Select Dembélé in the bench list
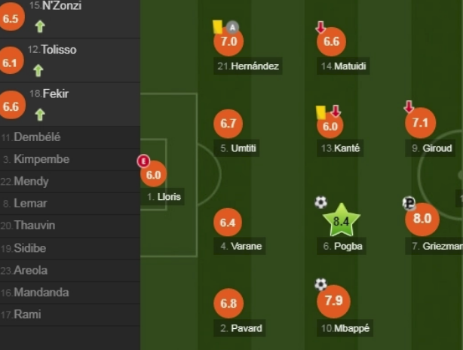The image size is (463, 350). 70,137
